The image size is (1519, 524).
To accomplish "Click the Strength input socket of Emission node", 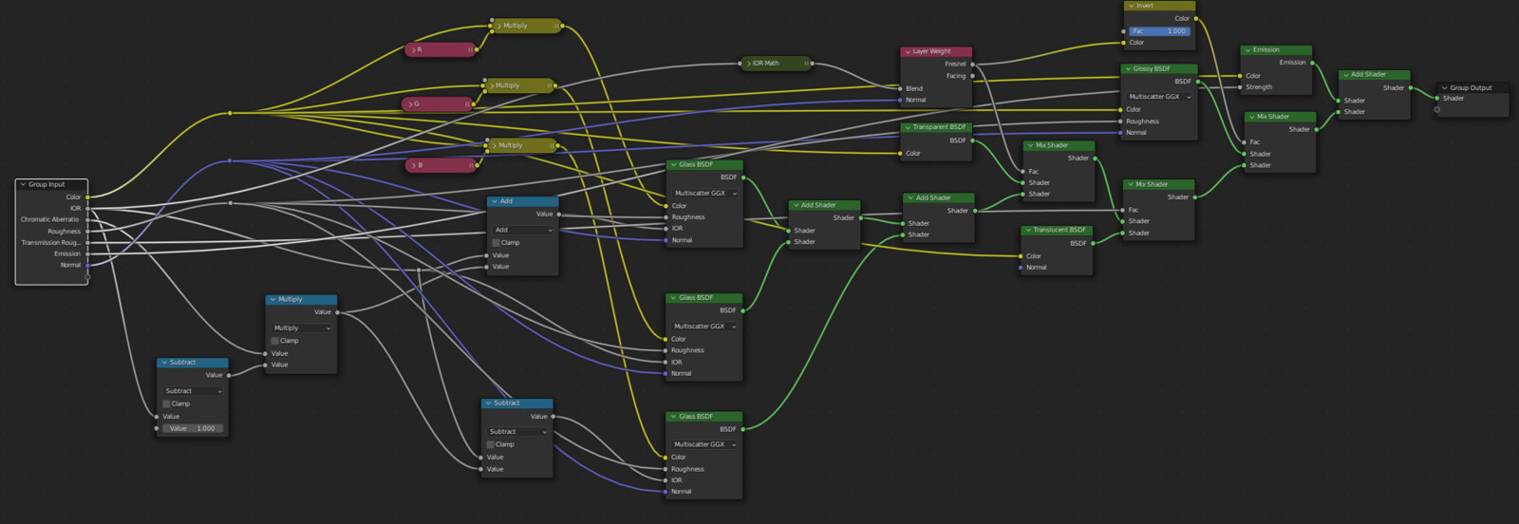I will [x=1240, y=87].
